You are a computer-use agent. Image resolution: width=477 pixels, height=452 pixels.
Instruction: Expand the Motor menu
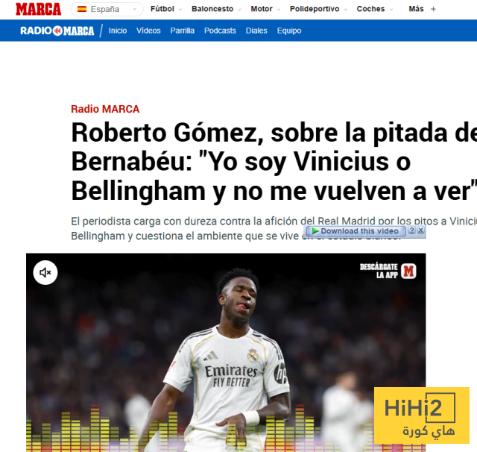point(265,9)
